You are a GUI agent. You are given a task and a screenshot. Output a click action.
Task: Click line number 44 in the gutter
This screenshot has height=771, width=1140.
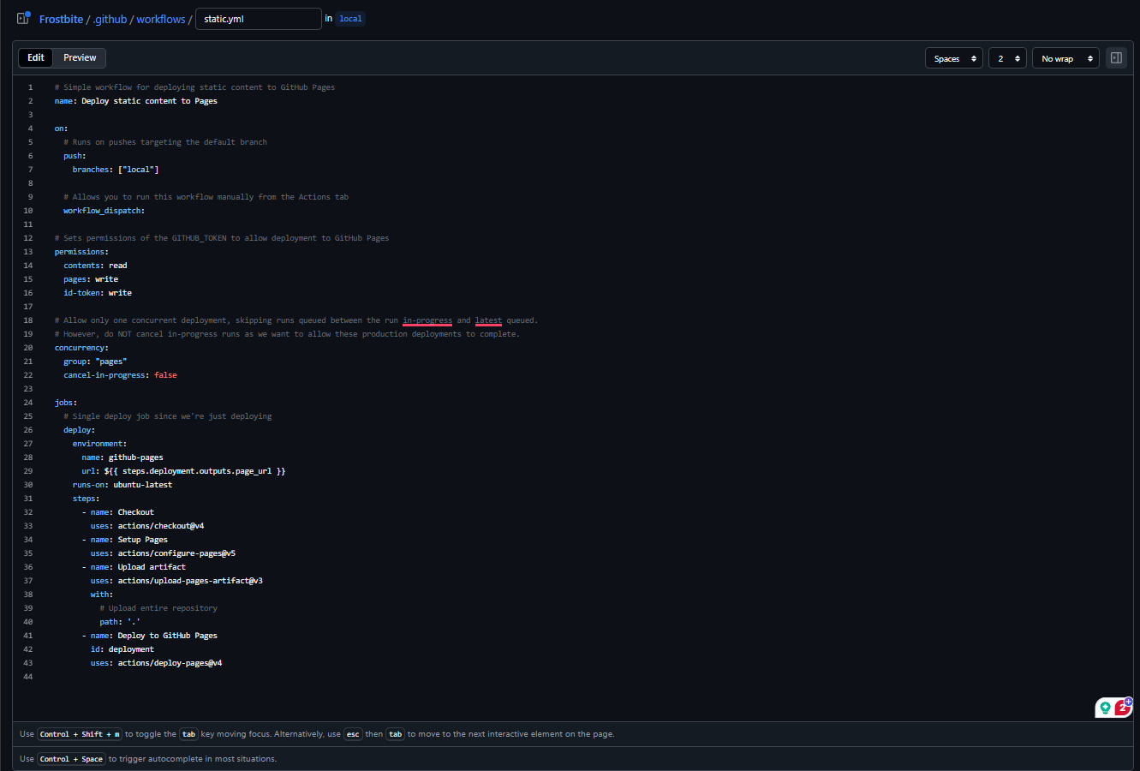click(28, 677)
